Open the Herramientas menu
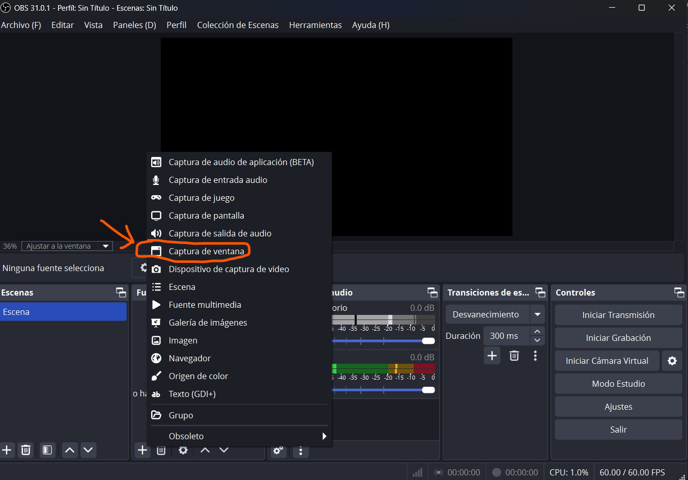688x480 pixels. point(315,25)
